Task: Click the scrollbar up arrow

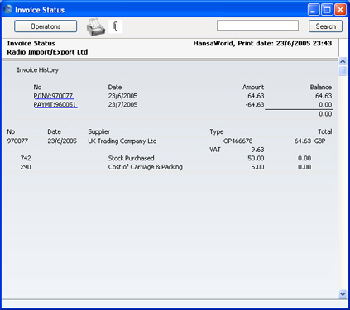Action: [343, 61]
